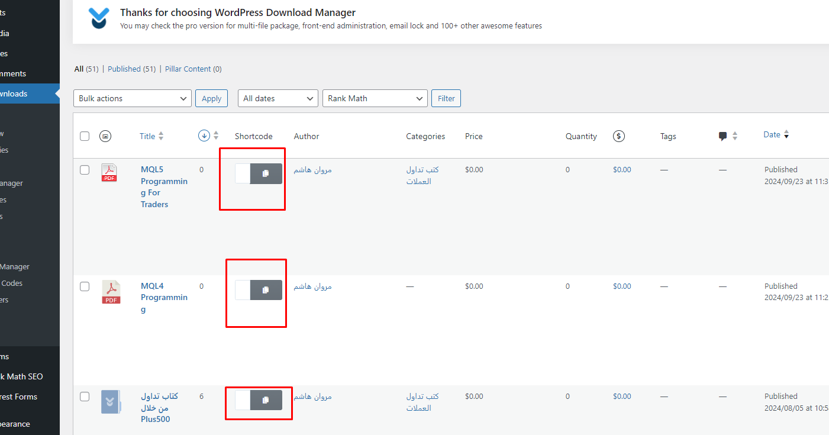Click the shortcode text field in MQL5 row
The width and height of the screenshot is (829, 435).
click(x=243, y=173)
